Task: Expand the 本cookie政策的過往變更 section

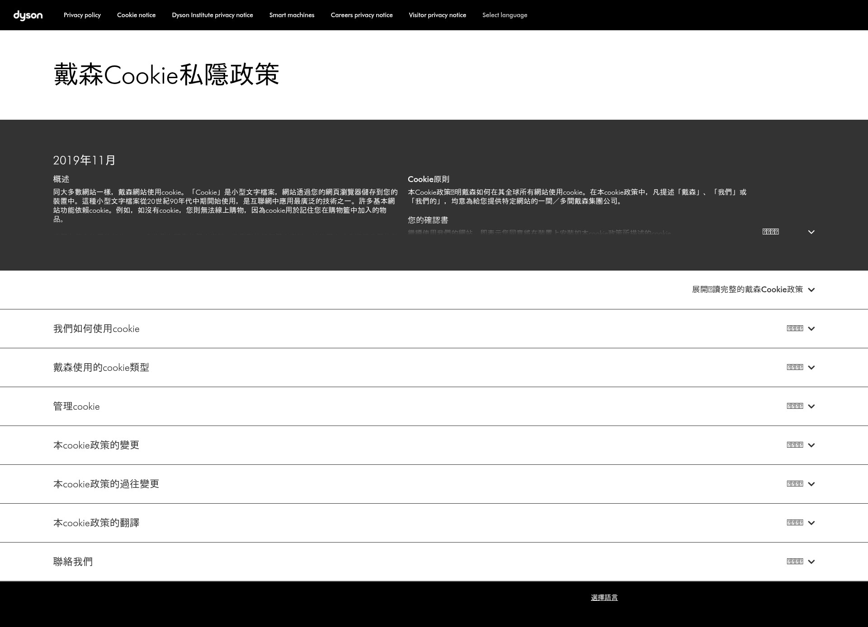Action: [434, 484]
